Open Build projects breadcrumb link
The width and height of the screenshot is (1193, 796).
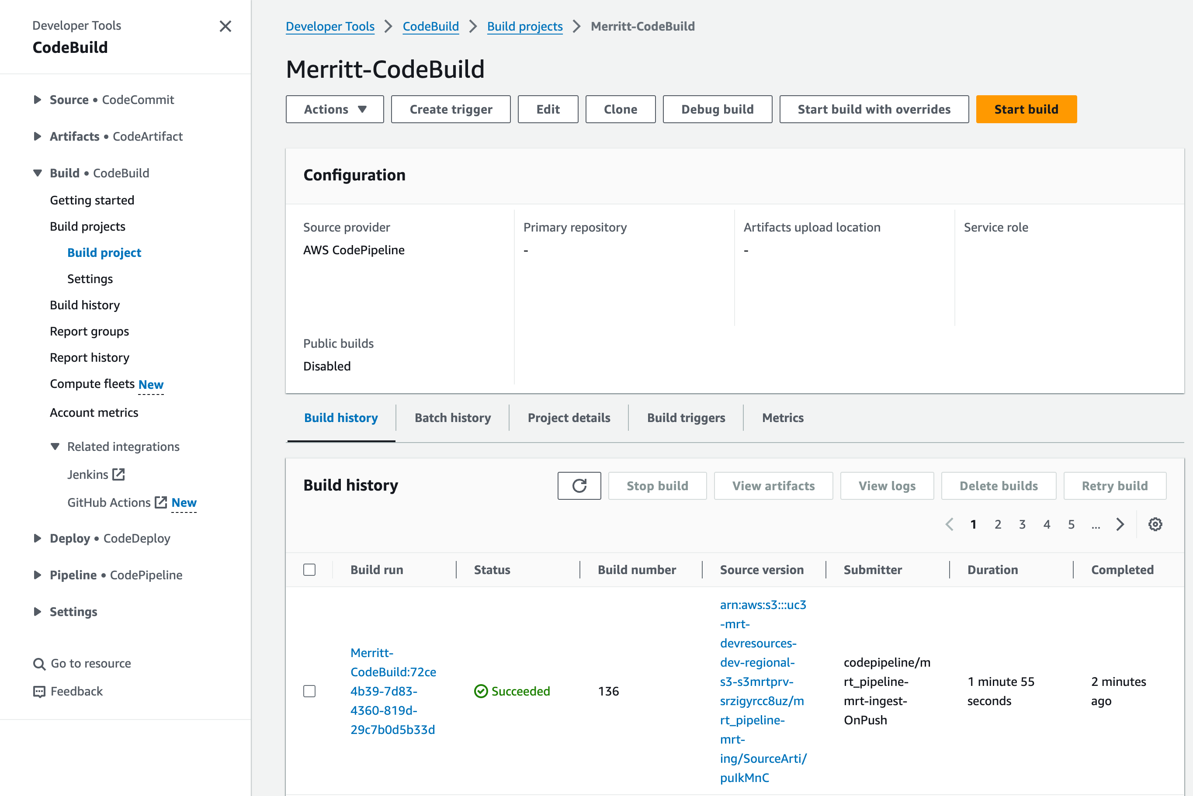point(524,26)
